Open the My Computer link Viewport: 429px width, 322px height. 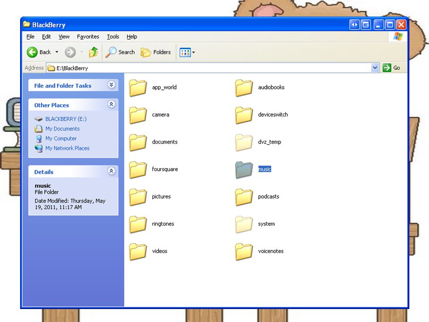point(61,139)
